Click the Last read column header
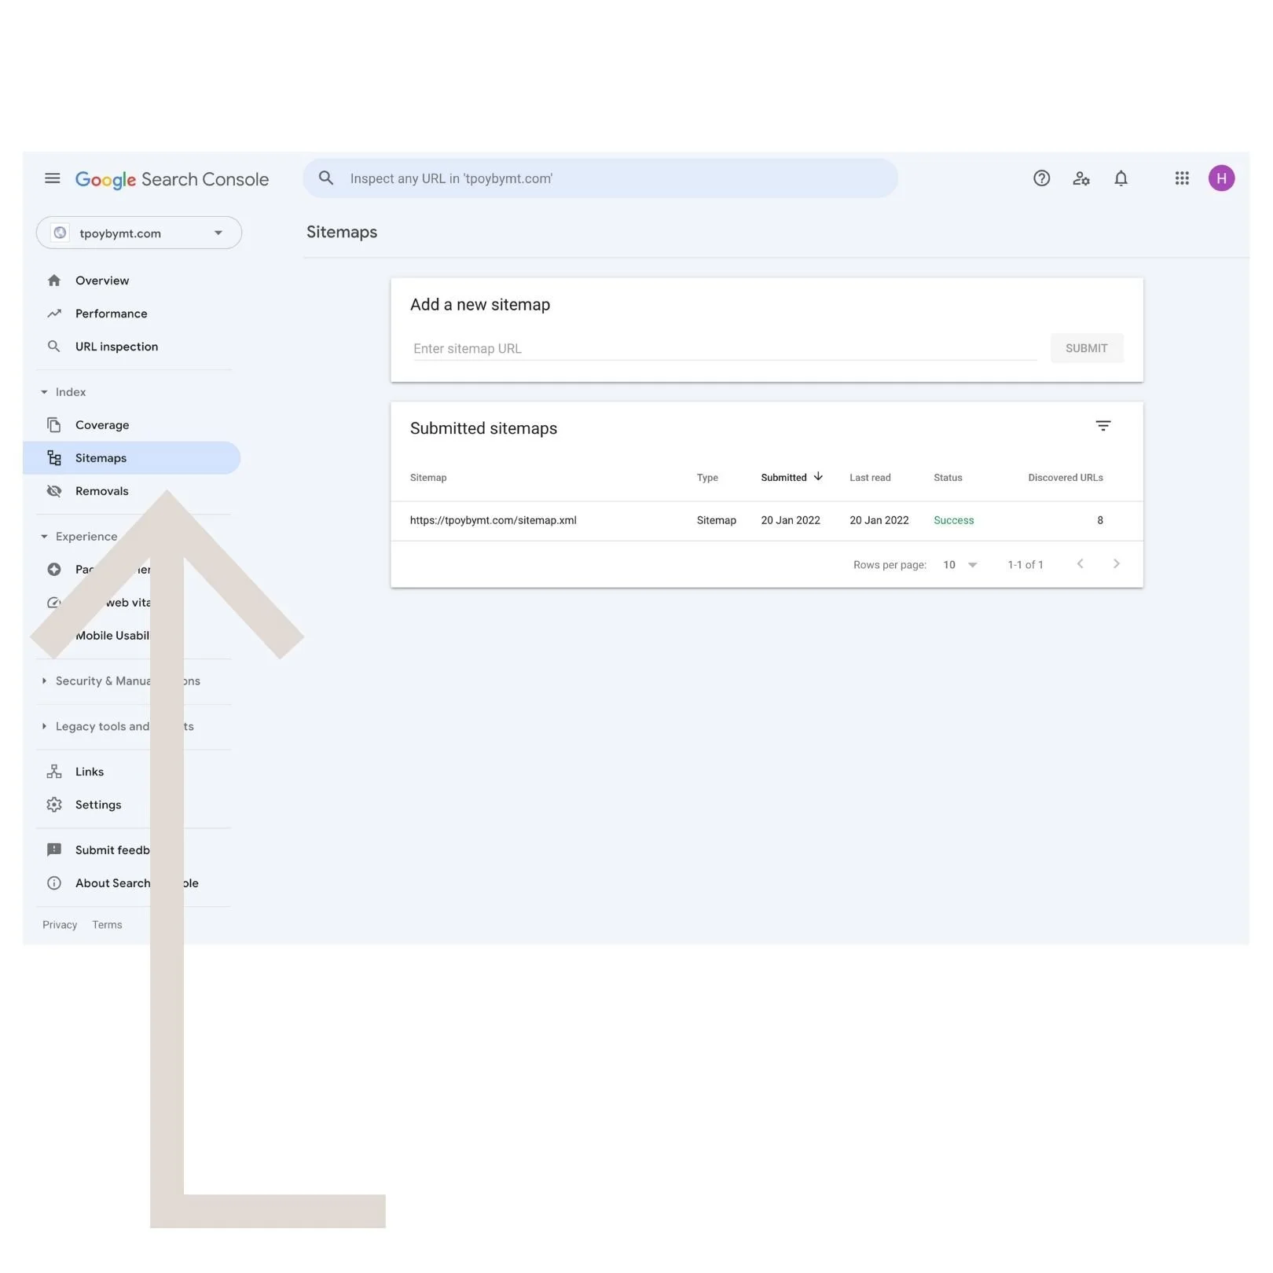 tap(870, 478)
